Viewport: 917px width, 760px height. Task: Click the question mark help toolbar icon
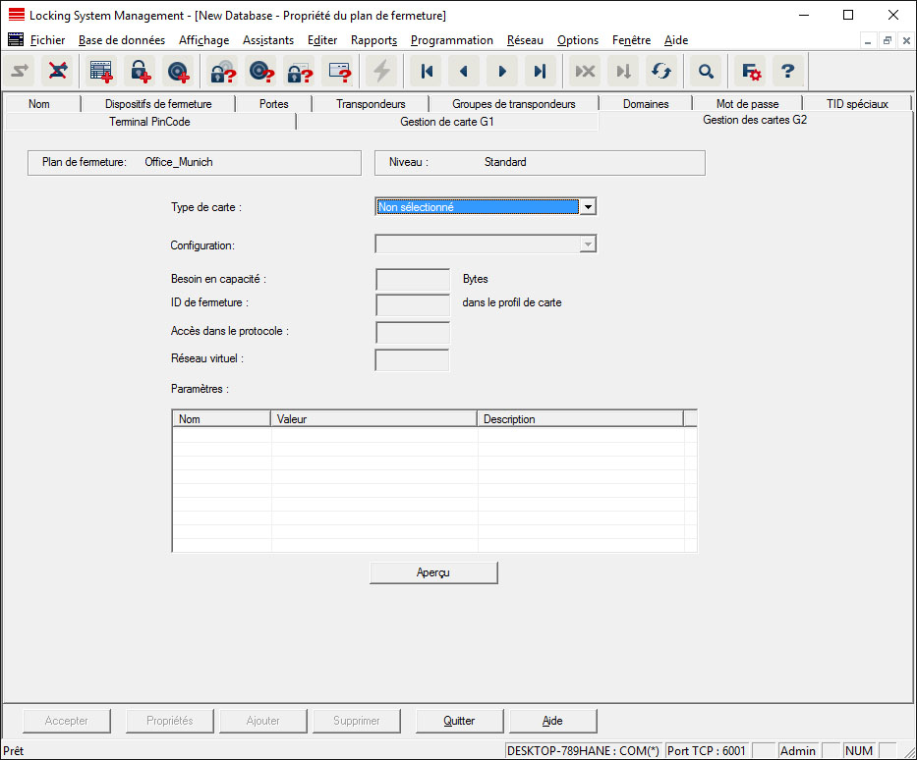click(787, 71)
